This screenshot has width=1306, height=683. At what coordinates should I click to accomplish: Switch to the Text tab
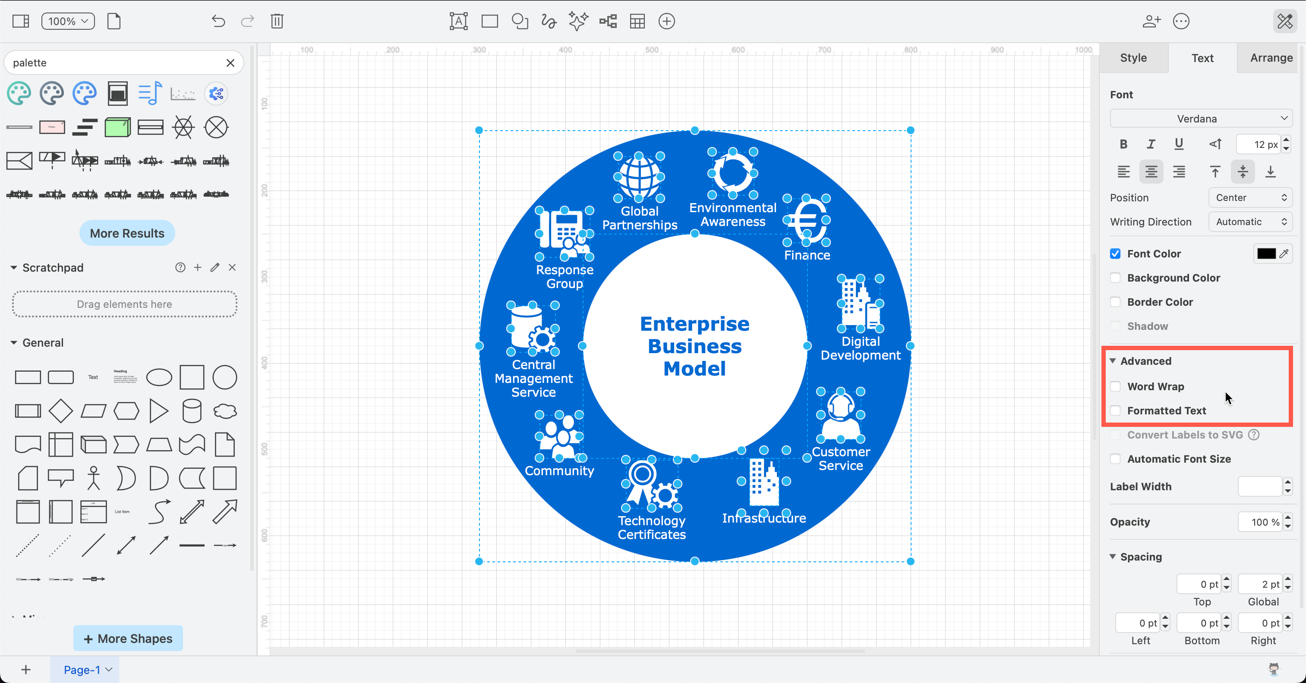click(x=1202, y=58)
